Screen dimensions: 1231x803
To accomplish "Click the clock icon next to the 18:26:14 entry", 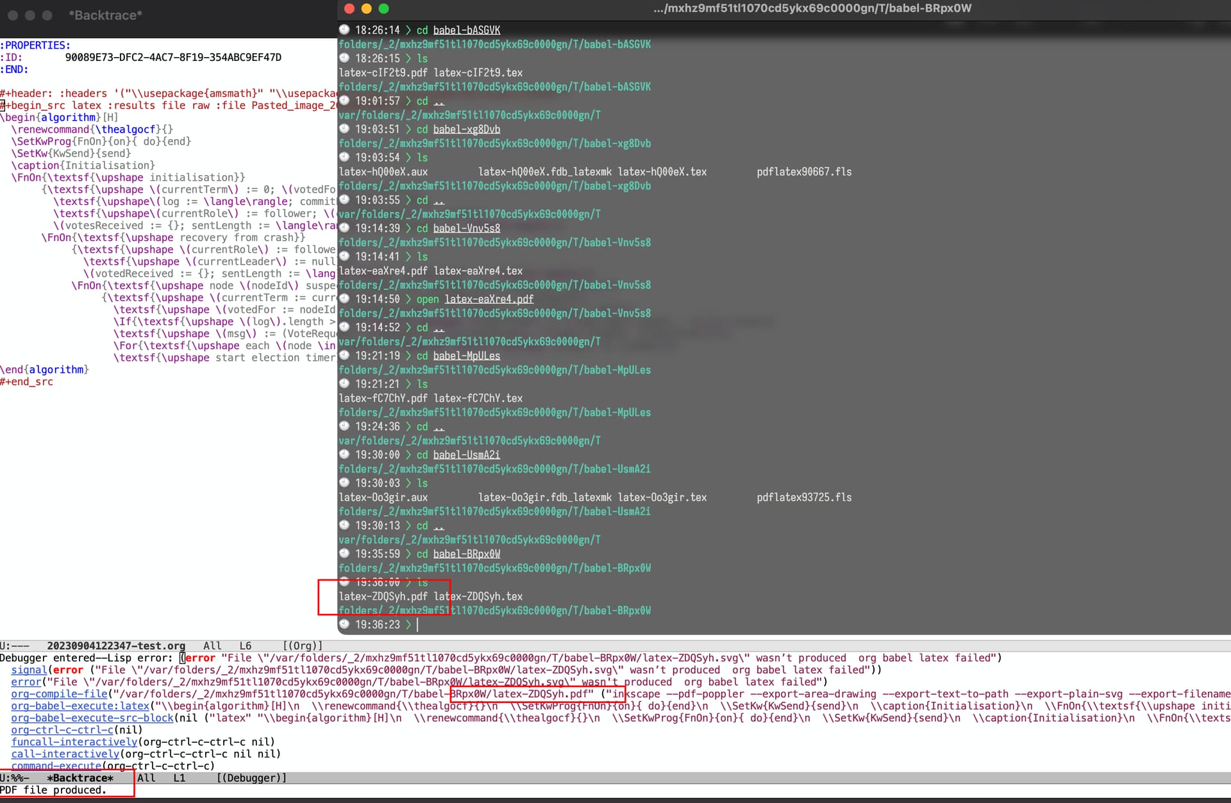I will [x=343, y=29].
